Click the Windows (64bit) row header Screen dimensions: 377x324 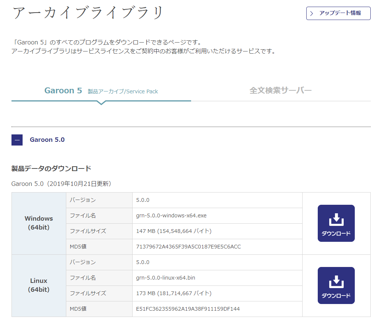pyautogui.click(x=39, y=223)
